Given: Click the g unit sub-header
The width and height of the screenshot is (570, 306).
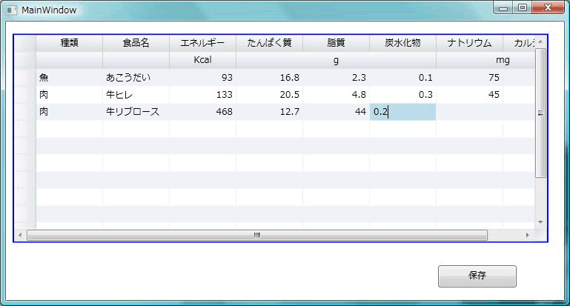Looking at the screenshot, I should tap(337, 60).
